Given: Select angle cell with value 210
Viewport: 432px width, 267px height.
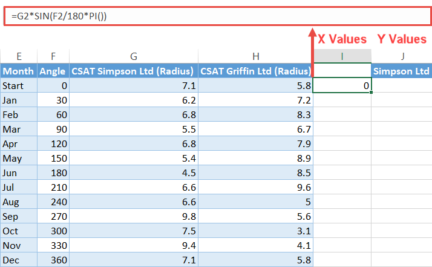Looking at the screenshot, I should (53, 187).
